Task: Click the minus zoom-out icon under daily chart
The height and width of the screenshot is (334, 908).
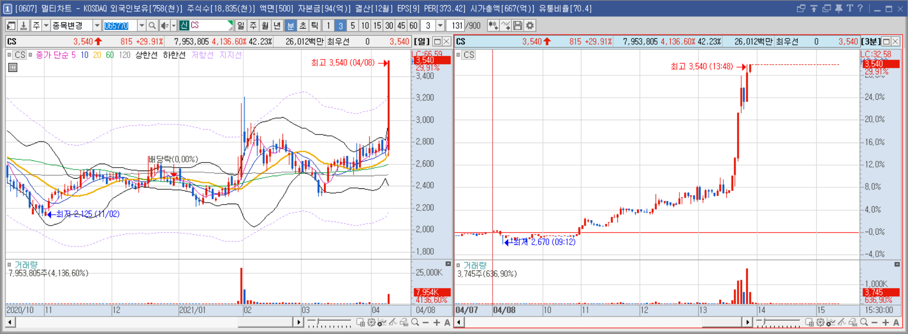Action: click(425, 322)
